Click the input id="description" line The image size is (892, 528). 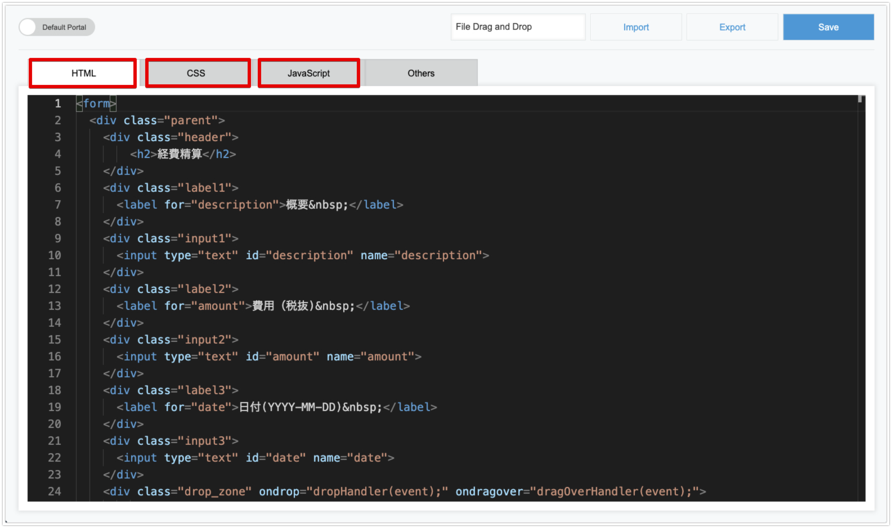pos(303,255)
